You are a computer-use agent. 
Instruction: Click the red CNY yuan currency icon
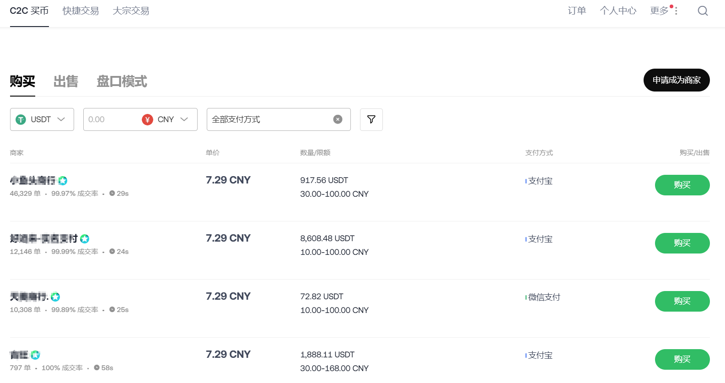pos(147,119)
